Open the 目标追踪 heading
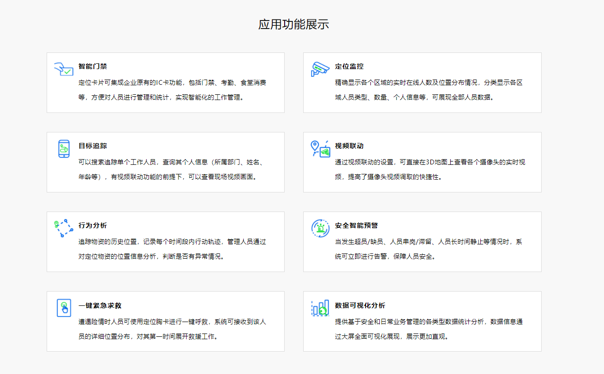The image size is (604, 374). (92, 146)
